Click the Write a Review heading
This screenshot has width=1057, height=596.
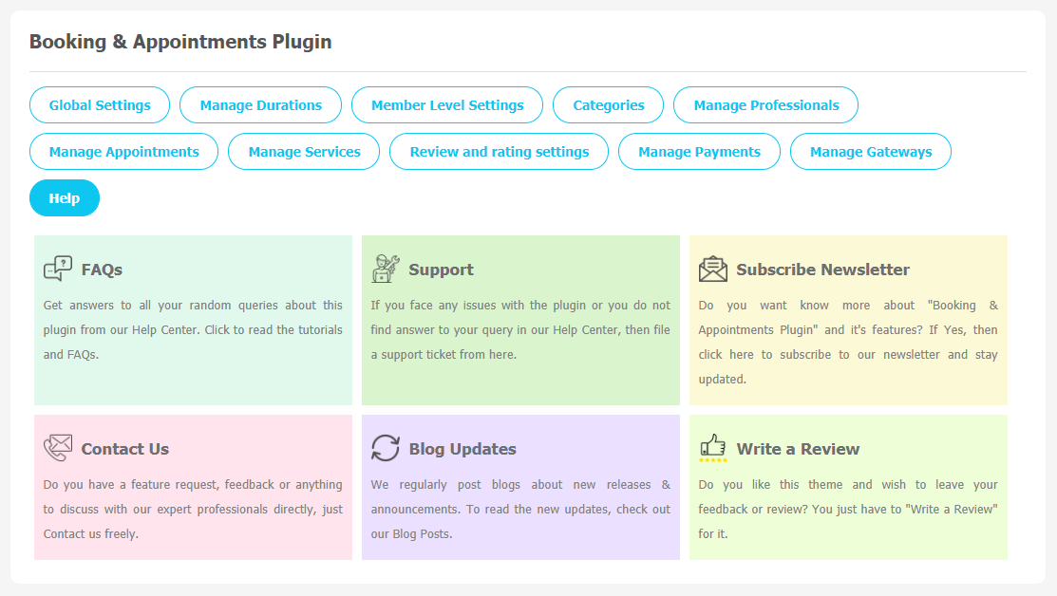click(x=798, y=449)
